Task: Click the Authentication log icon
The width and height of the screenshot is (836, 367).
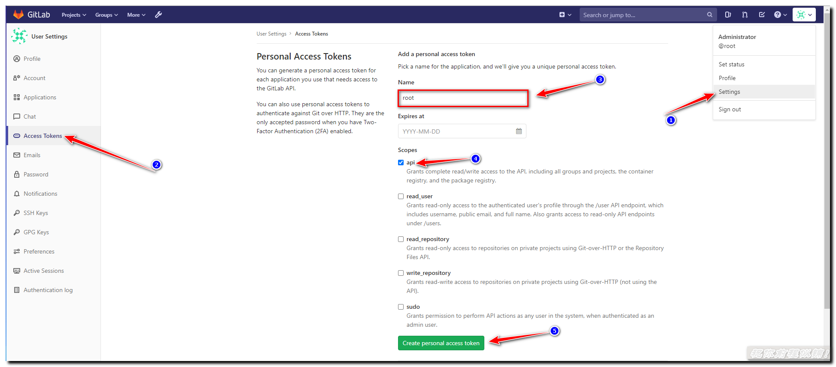Action: click(17, 290)
